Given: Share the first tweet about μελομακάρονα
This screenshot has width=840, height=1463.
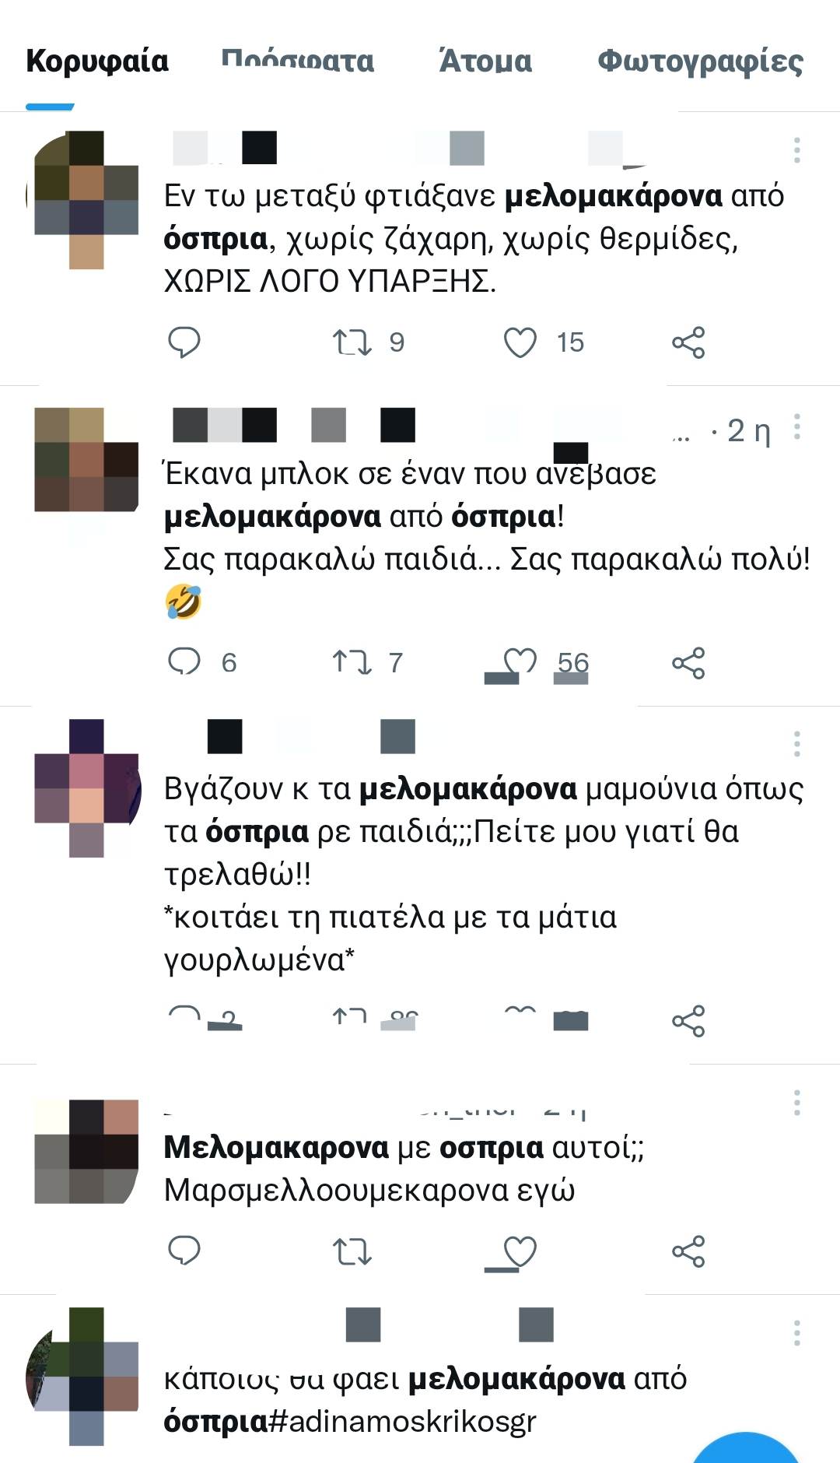Looking at the screenshot, I should pyautogui.click(x=688, y=342).
